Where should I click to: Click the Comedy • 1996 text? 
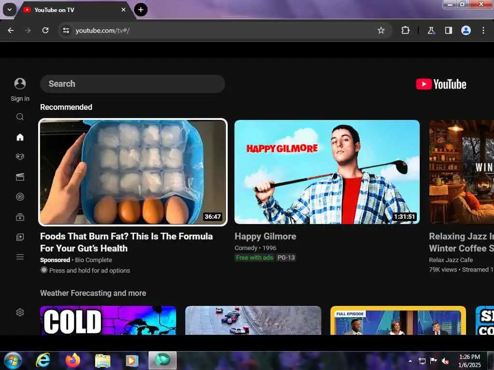pos(255,248)
